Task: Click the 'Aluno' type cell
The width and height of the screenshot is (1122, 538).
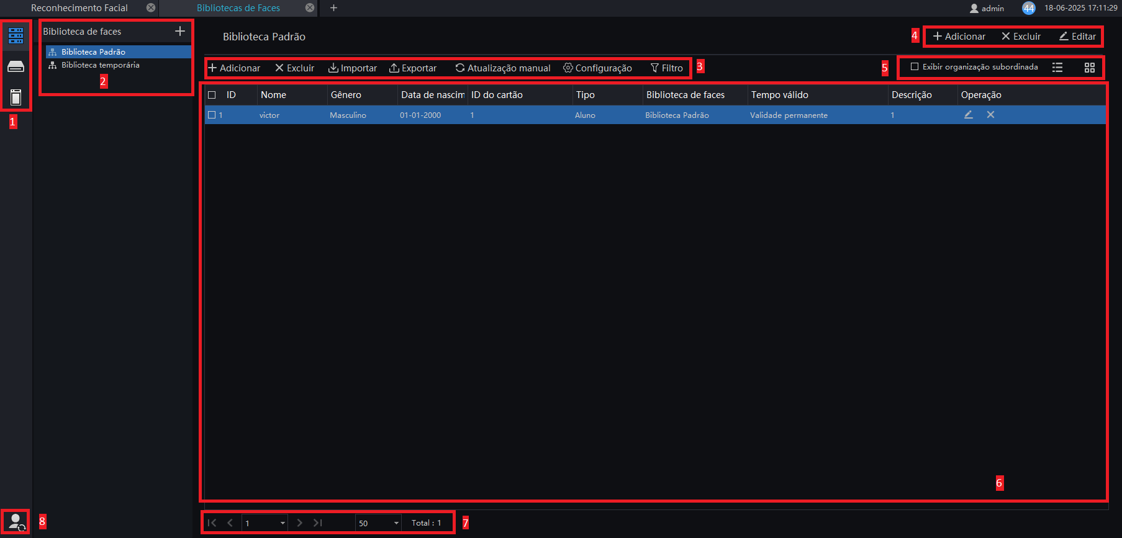Action: pyautogui.click(x=585, y=115)
